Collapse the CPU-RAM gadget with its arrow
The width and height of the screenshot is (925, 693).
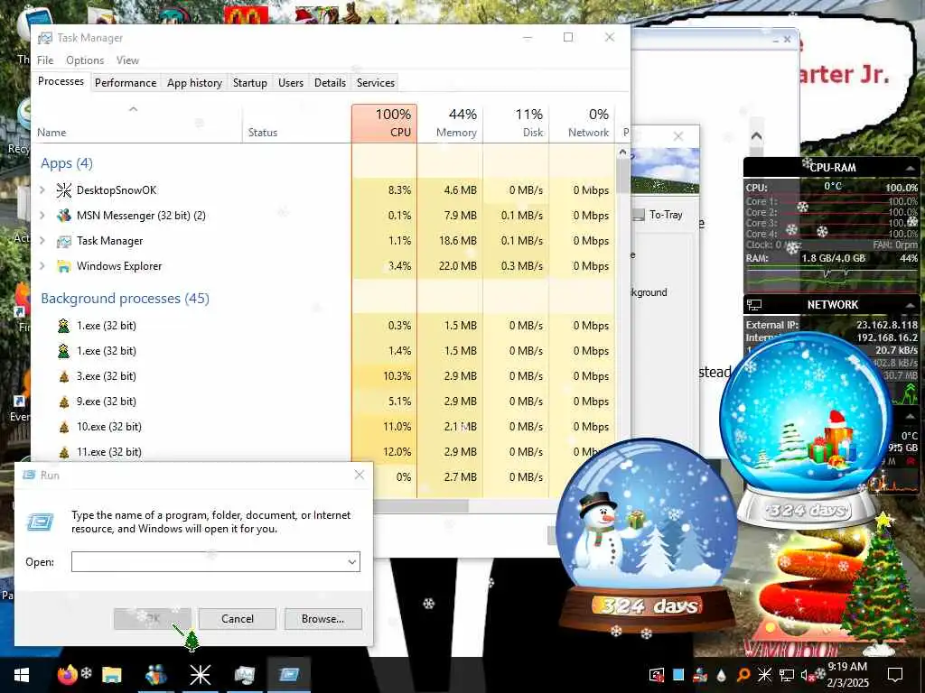pyautogui.click(x=910, y=168)
